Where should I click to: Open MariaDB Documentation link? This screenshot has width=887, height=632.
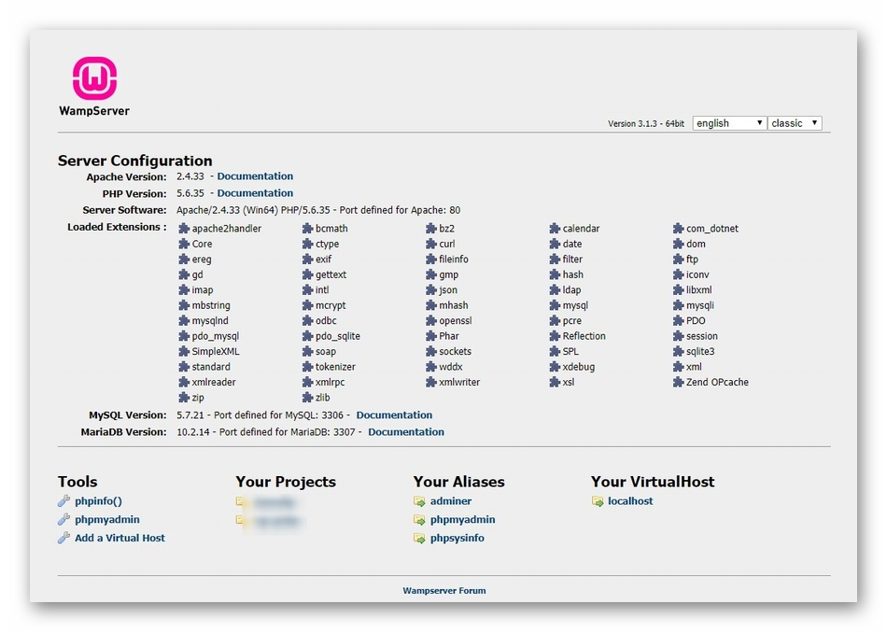[x=406, y=432]
